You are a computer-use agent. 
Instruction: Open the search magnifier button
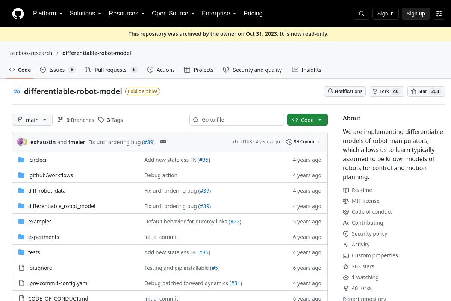tap(362, 14)
